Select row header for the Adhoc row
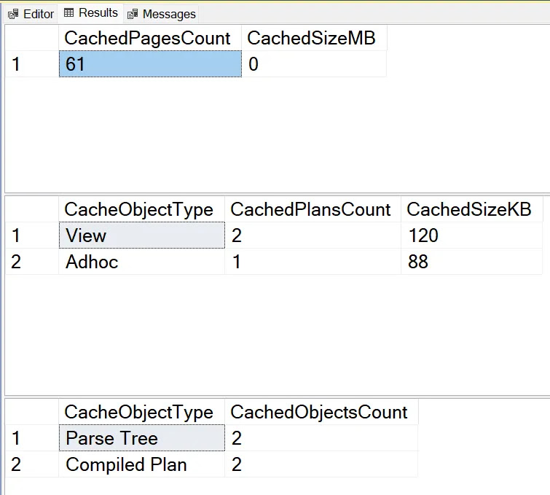Viewport: 550px width, 495px height. coord(32,262)
